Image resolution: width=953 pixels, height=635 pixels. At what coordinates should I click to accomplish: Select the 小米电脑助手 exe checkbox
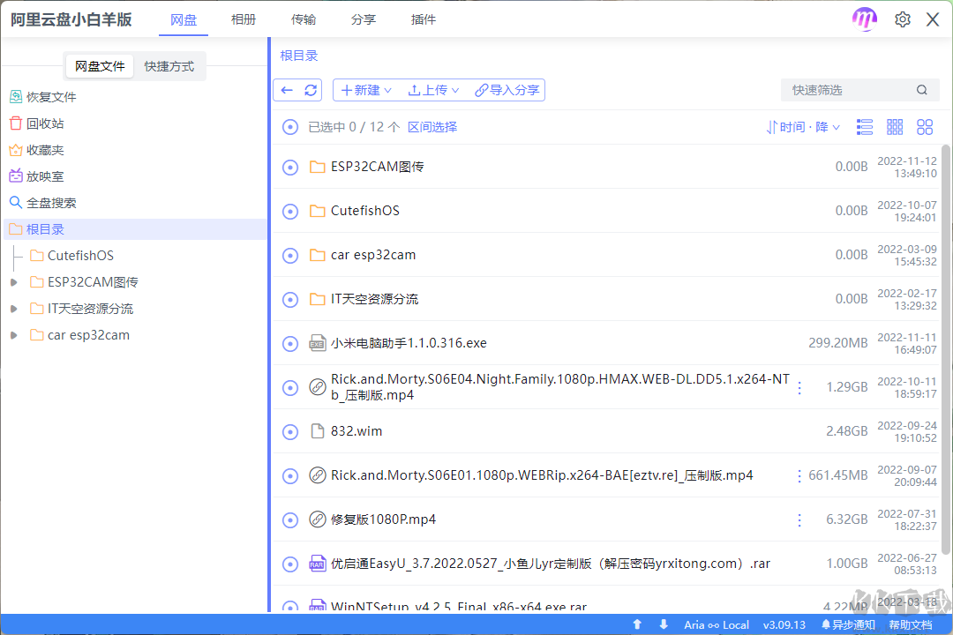pyautogui.click(x=290, y=343)
